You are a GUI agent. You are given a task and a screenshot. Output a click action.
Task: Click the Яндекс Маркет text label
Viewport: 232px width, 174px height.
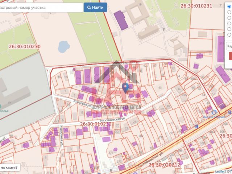pos(214,117)
